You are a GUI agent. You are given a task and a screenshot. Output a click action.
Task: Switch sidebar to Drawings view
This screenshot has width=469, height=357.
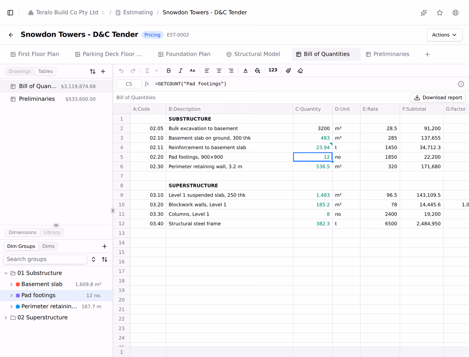pyautogui.click(x=20, y=71)
